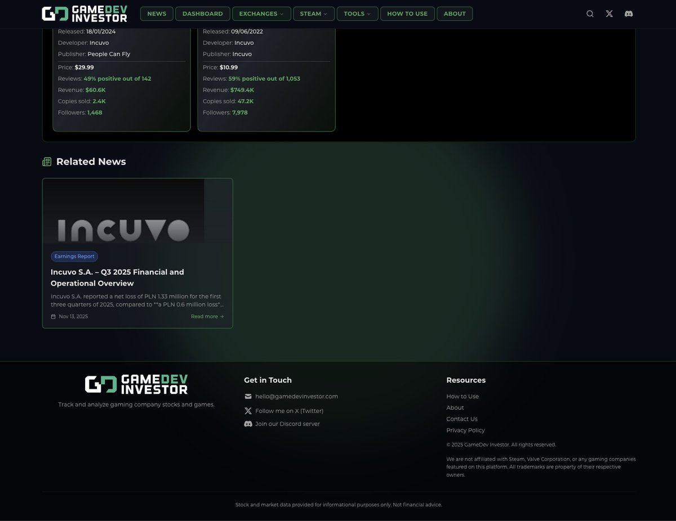
Task: Select the Earnings Report badge
Action: click(74, 256)
